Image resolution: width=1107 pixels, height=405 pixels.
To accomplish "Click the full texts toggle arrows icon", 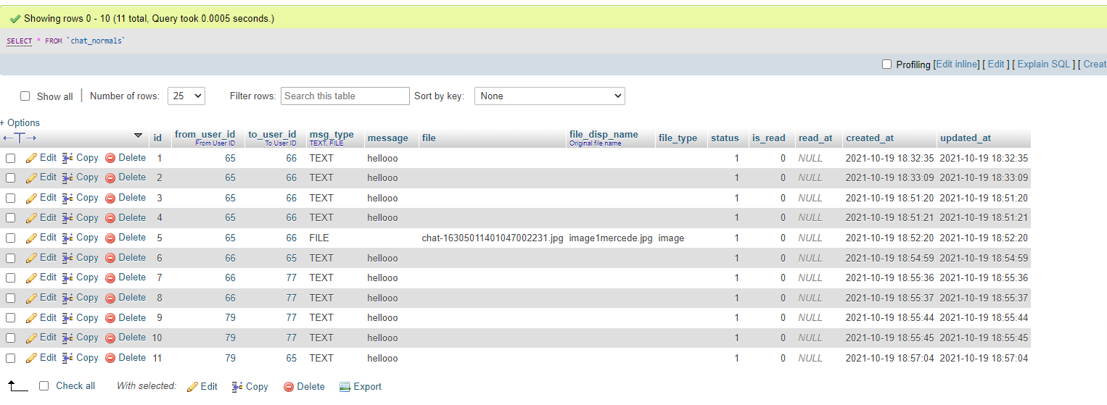I will [20, 138].
